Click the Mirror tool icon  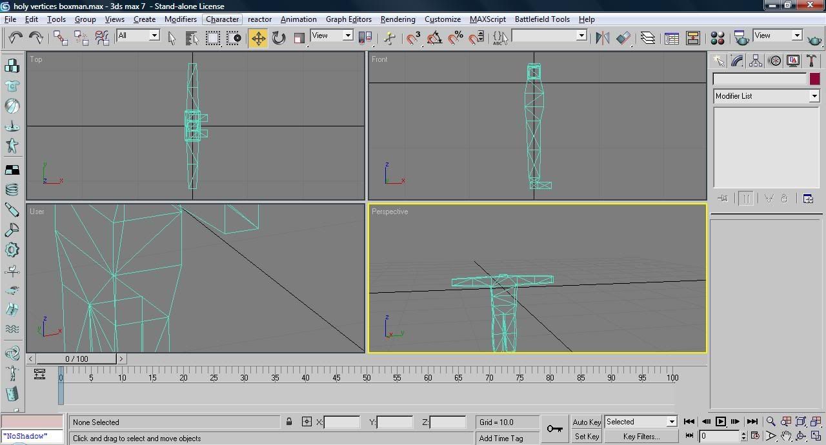(602, 38)
